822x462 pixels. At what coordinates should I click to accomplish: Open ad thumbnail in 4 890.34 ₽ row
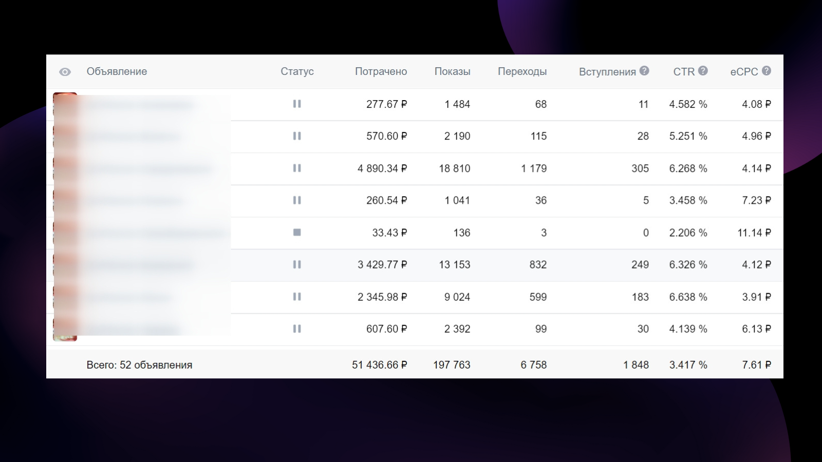pos(65,168)
